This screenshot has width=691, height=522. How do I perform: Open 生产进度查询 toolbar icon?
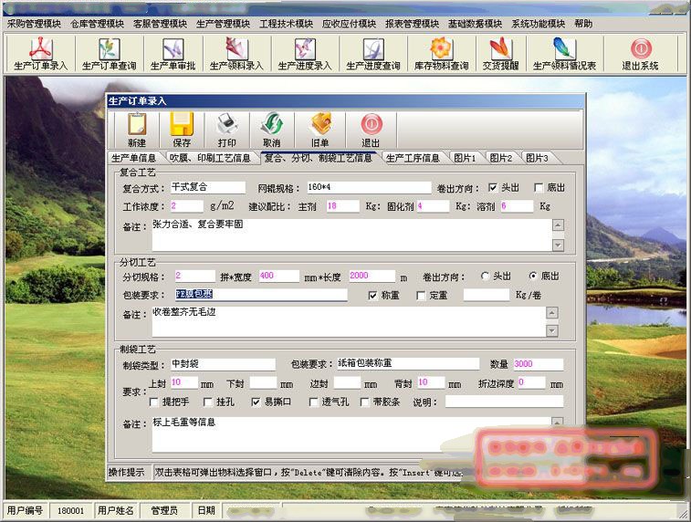tap(373, 54)
